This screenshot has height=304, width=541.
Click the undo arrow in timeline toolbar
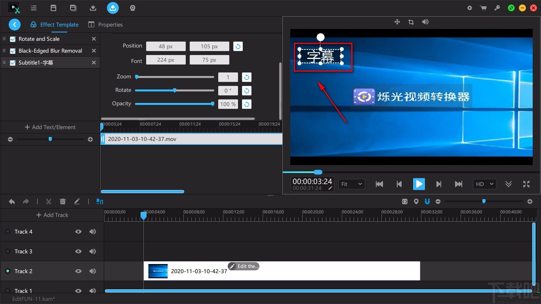(12, 201)
